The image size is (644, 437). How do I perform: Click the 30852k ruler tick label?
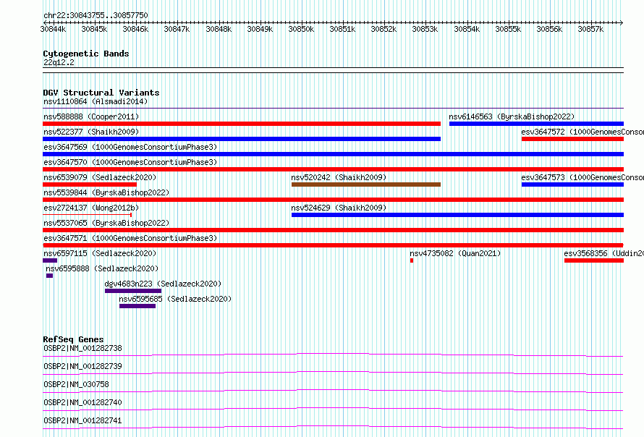click(x=384, y=29)
